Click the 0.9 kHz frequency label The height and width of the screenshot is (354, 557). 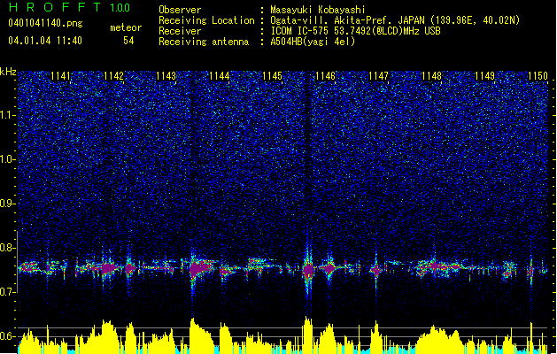pos(7,204)
